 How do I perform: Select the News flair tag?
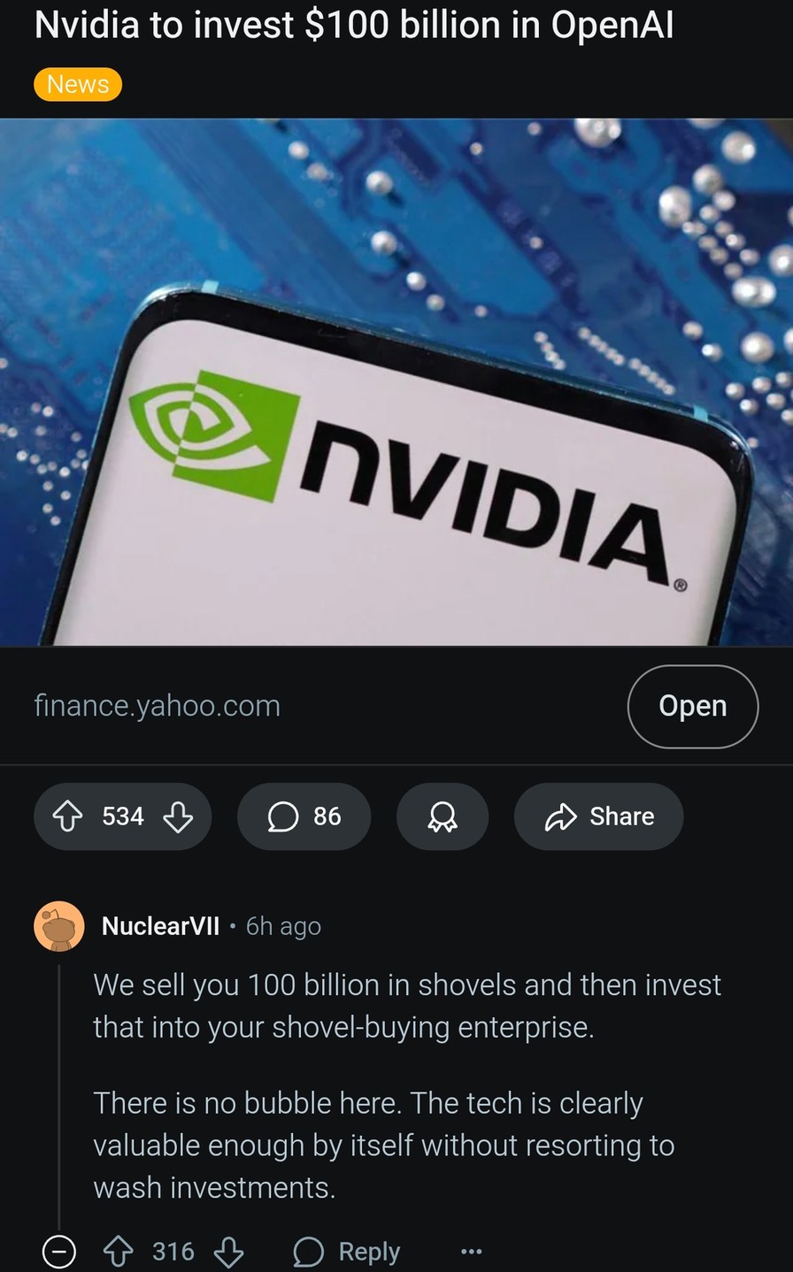[77, 84]
